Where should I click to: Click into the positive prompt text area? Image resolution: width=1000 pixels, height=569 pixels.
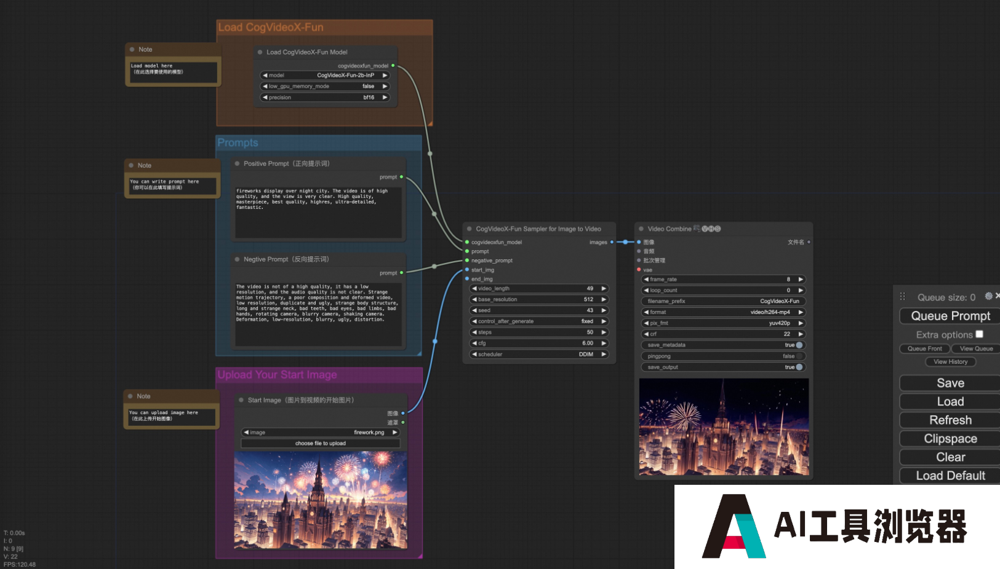tap(318, 212)
